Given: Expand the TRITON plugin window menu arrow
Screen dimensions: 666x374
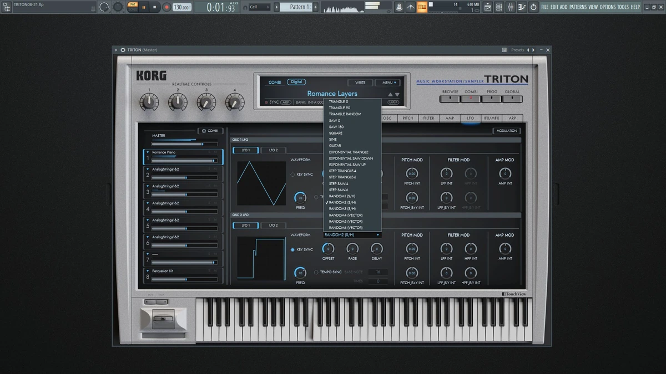Looking at the screenshot, I should tap(116, 50).
